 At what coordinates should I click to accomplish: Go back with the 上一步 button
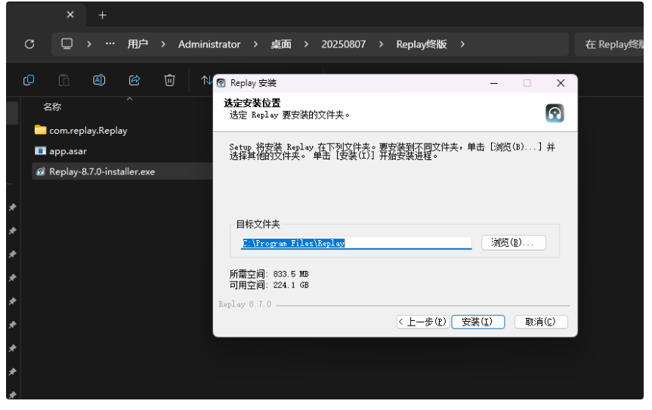click(x=423, y=322)
